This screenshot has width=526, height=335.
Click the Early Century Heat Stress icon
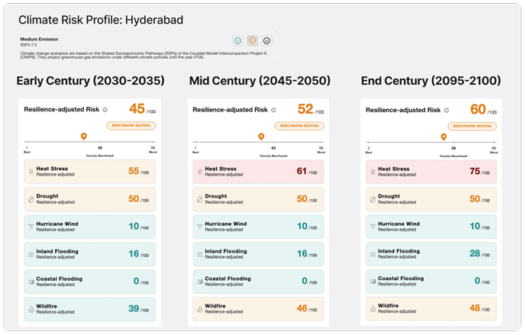[31, 172]
